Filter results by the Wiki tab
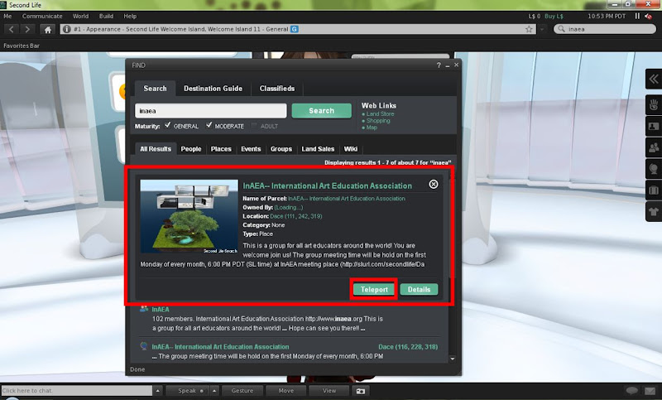 click(350, 149)
